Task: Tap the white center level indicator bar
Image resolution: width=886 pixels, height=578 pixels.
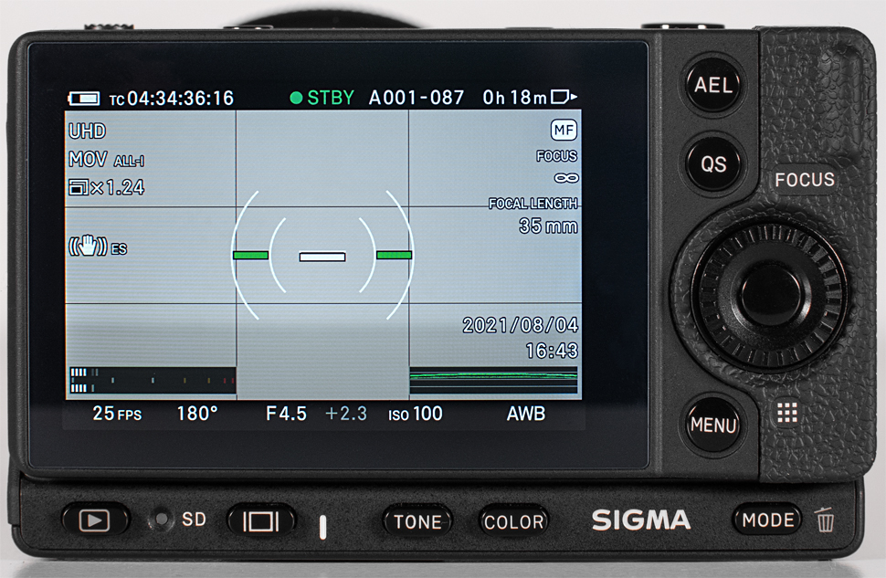Action: click(x=322, y=257)
